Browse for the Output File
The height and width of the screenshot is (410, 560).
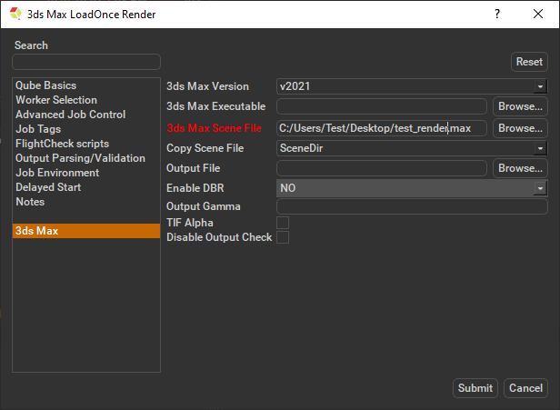click(x=520, y=168)
